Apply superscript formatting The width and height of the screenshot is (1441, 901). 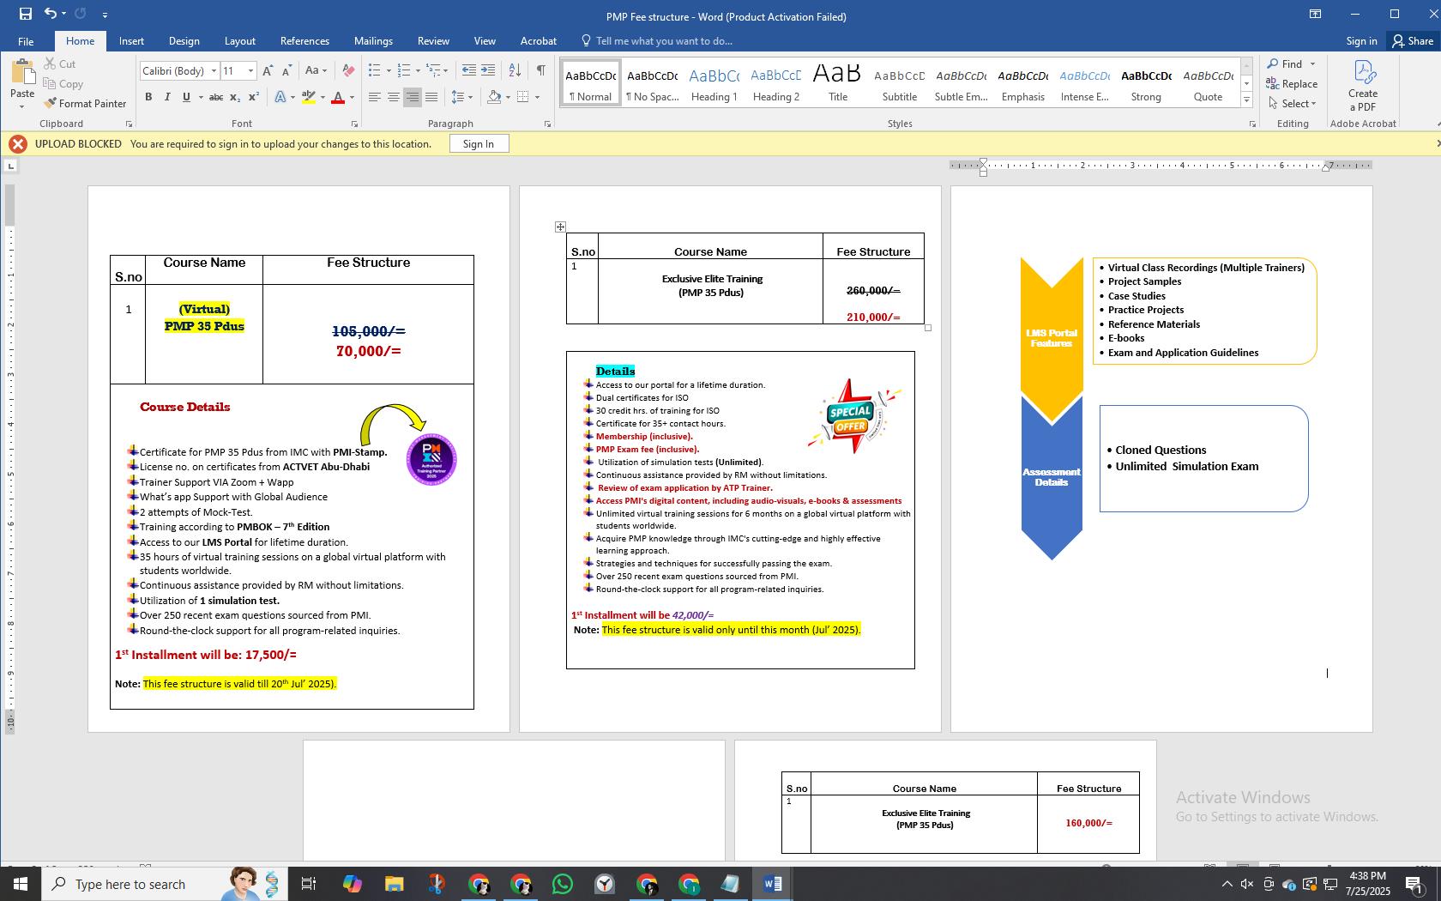[254, 97]
